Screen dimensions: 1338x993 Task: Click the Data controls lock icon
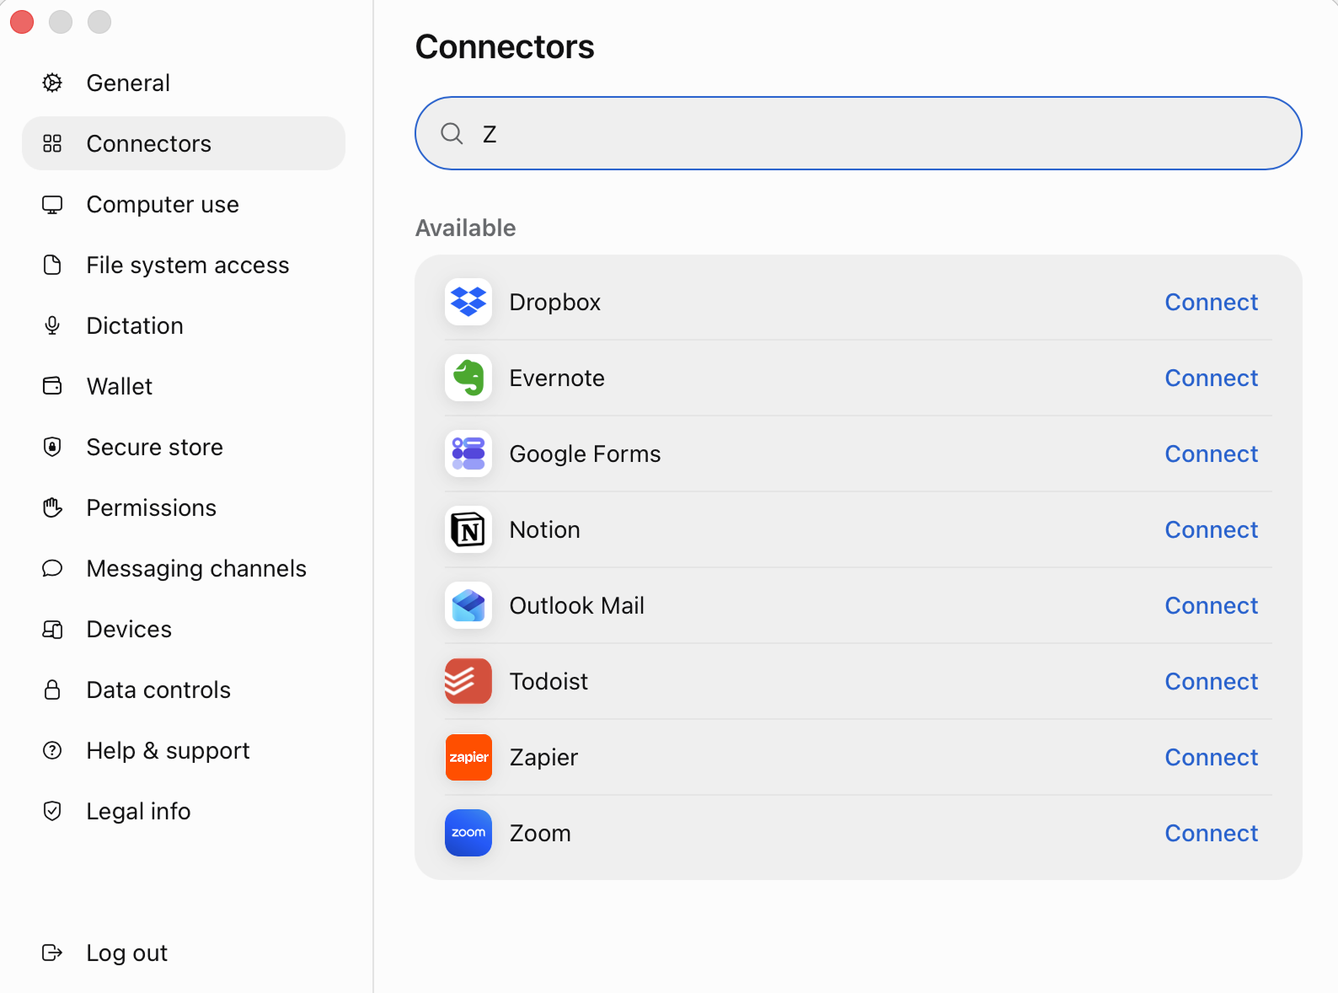[52, 690]
